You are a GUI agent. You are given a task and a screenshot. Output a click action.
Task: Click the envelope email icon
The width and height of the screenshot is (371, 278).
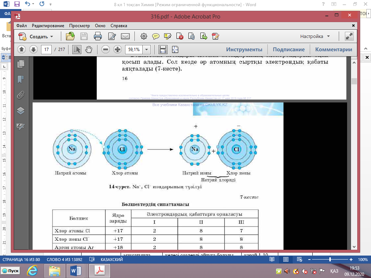click(x=125, y=36)
